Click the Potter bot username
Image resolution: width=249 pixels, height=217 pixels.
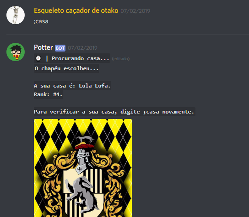point(43,47)
